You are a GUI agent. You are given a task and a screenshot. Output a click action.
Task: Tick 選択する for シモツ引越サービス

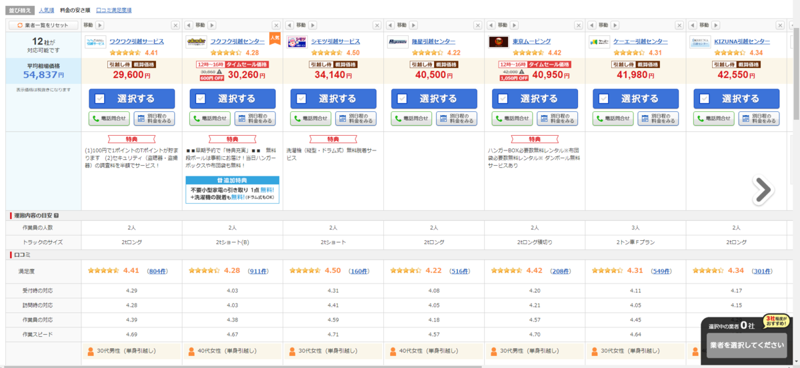[333, 98]
